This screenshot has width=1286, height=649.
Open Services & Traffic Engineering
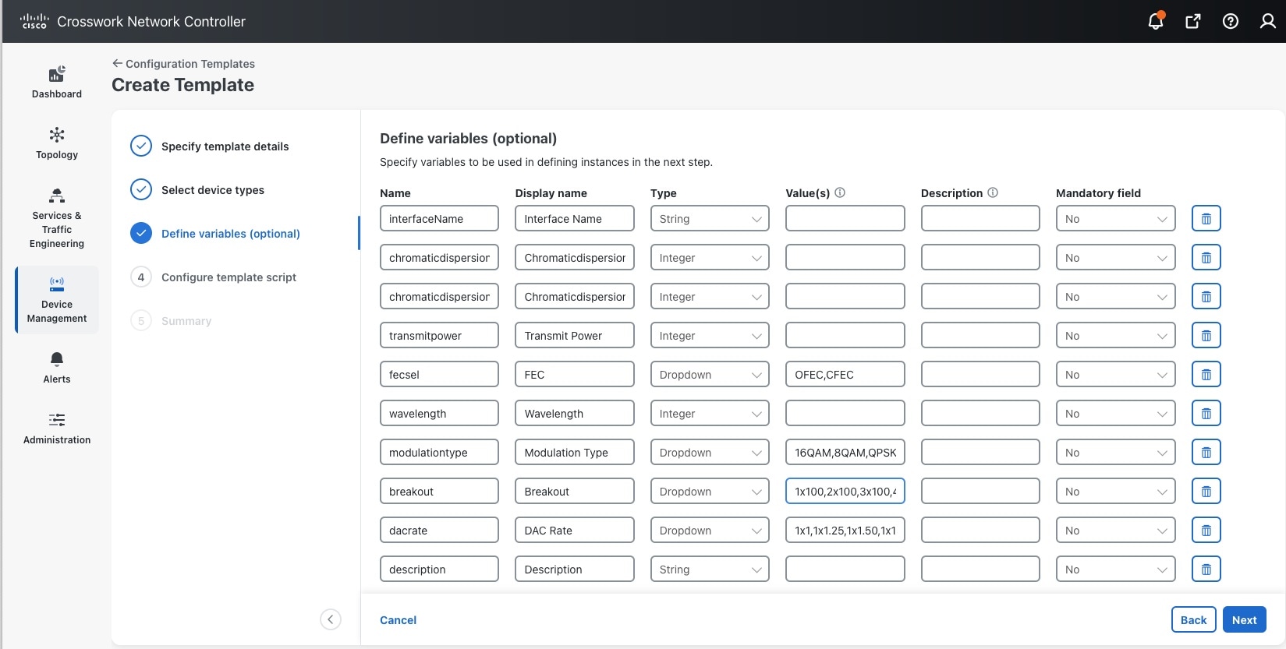coord(57,219)
